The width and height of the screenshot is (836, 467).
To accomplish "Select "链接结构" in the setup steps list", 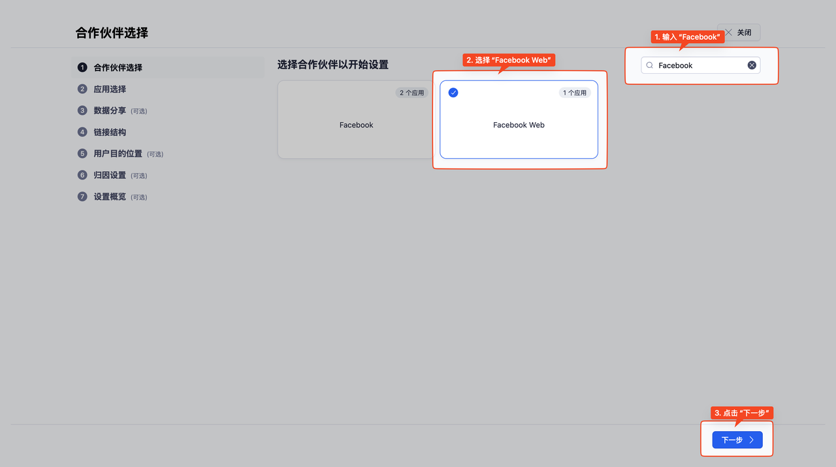I will coord(108,132).
